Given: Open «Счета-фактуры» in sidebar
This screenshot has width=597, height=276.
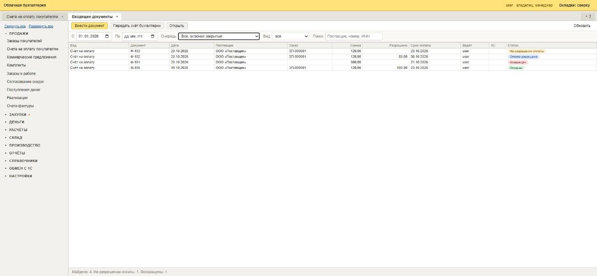Looking at the screenshot, I should point(20,106).
